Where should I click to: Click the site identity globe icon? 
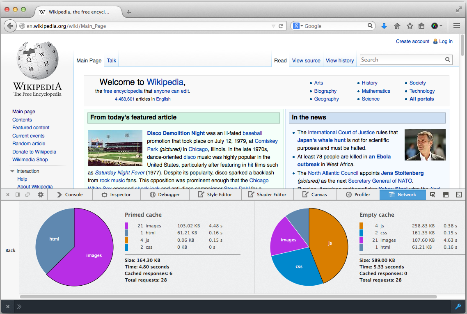tap(22, 26)
